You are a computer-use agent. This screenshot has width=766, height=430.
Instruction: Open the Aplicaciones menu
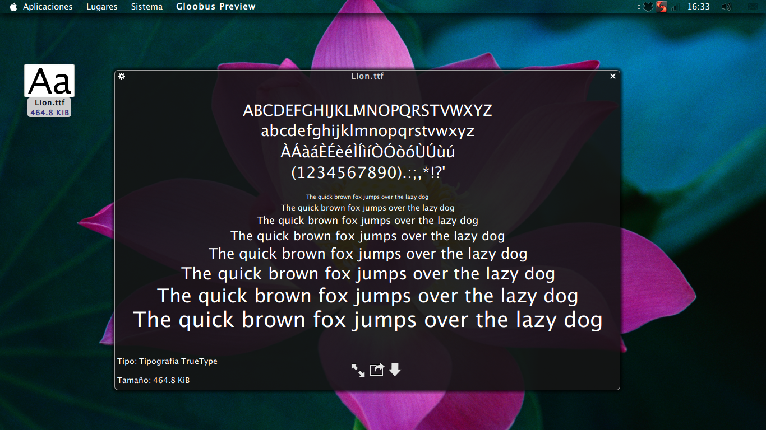tap(48, 7)
